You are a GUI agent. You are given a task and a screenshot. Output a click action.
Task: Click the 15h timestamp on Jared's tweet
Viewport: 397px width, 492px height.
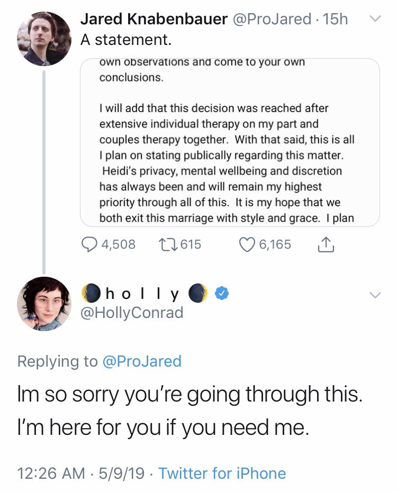pyautogui.click(x=336, y=19)
